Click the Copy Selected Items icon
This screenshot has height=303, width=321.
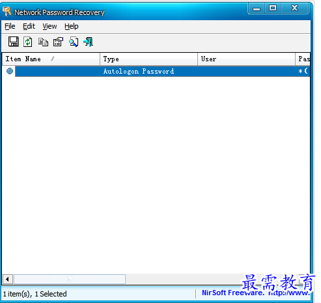(x=43, y=42)
